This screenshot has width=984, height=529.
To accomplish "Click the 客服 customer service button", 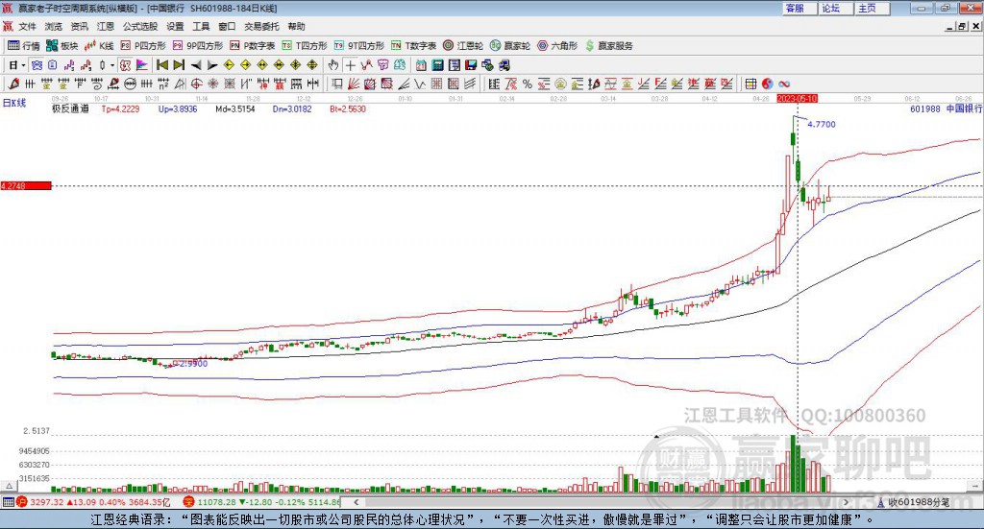I will pyautogui.click(x=800, y=8).
